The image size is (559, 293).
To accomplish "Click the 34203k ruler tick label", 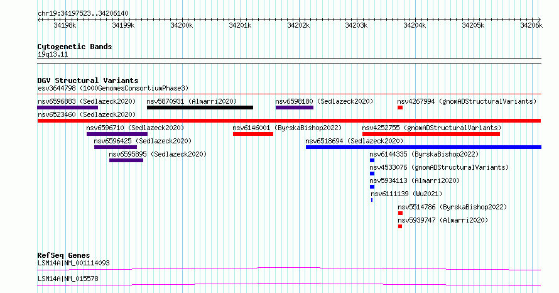I will point(356,25).
